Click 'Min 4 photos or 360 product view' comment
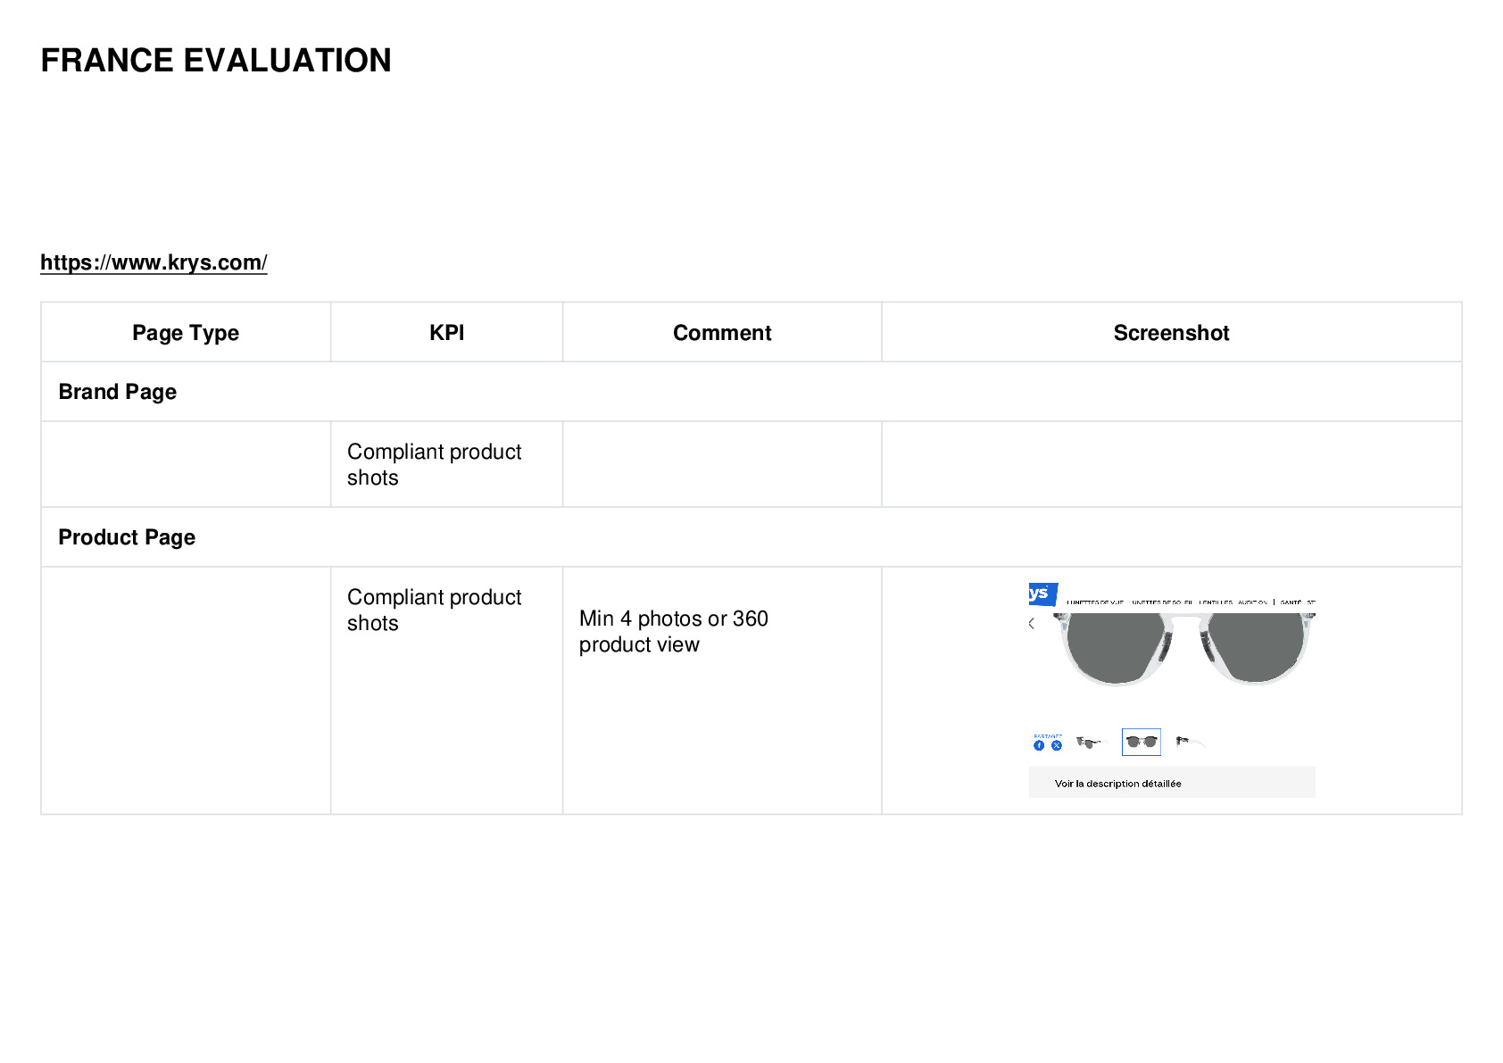The height and width of the screenshot is (1063, 1503). pyautogui.click(x=674, y=631)
